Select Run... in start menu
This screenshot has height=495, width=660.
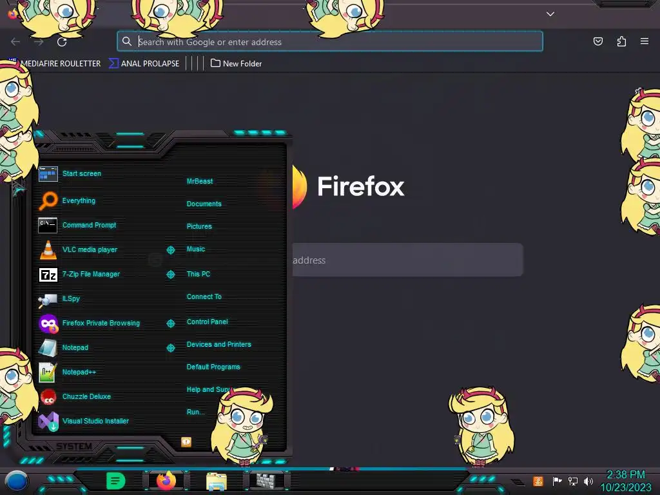pyautogui.click(x=196, y=412)
